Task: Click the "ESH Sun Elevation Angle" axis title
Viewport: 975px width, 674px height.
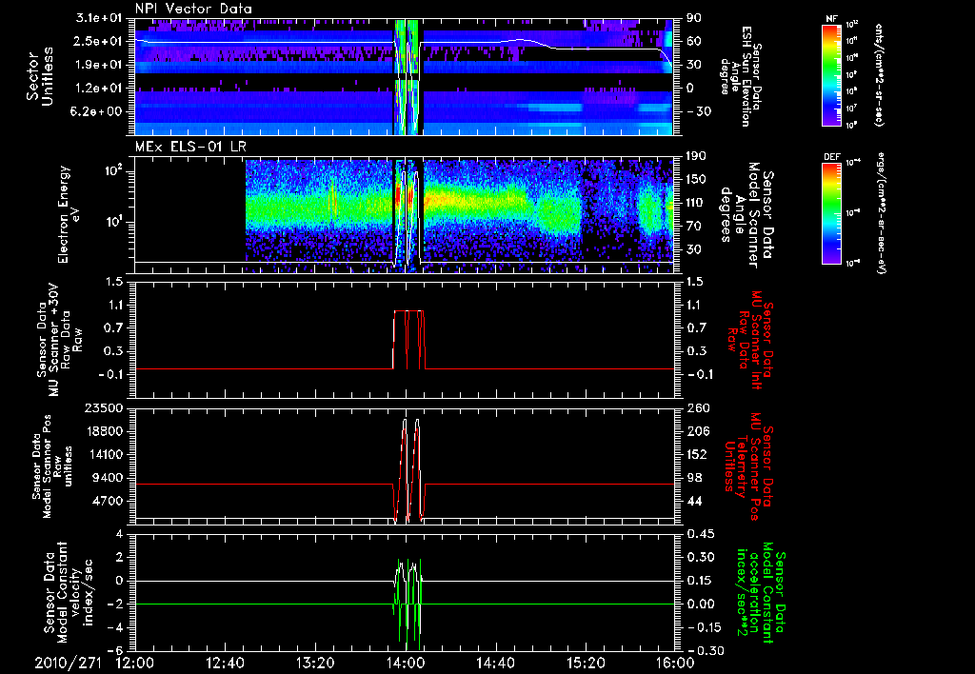Action: pos(740,76)
